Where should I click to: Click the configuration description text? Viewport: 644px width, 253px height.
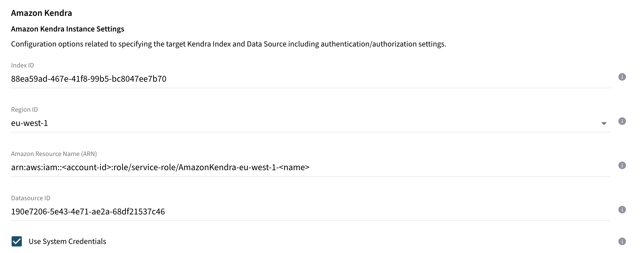pyautogui.click(x=228, y=44)
